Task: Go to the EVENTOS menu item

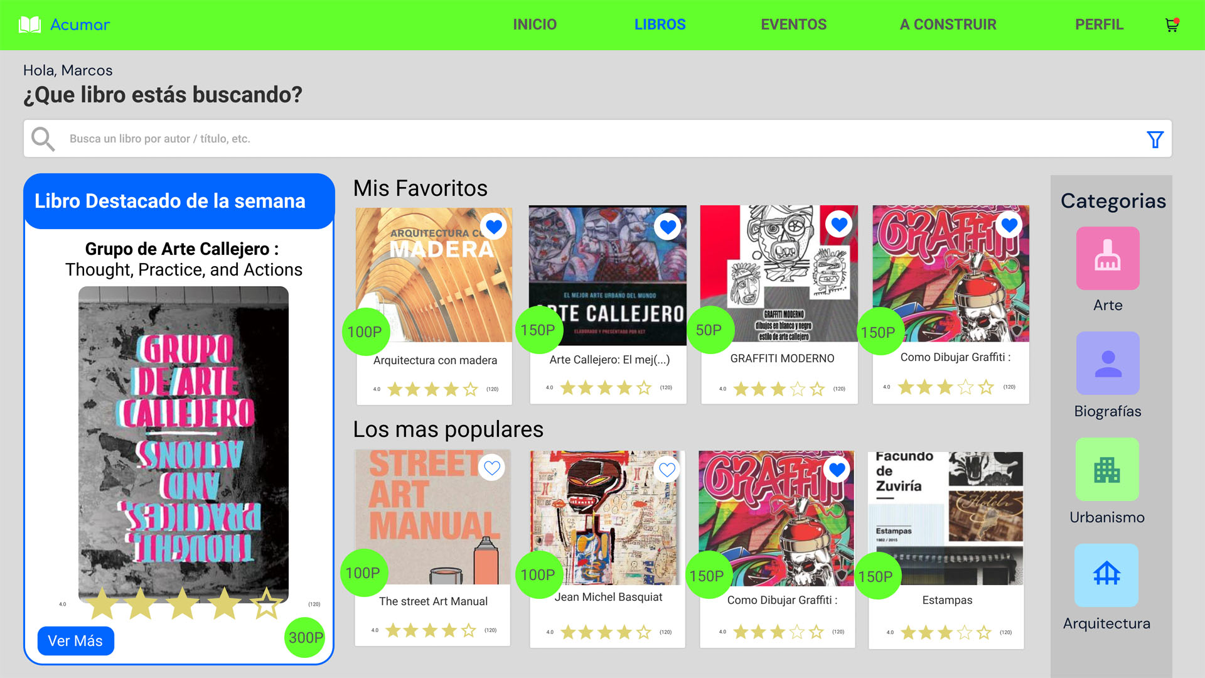Action: point(793,24)
